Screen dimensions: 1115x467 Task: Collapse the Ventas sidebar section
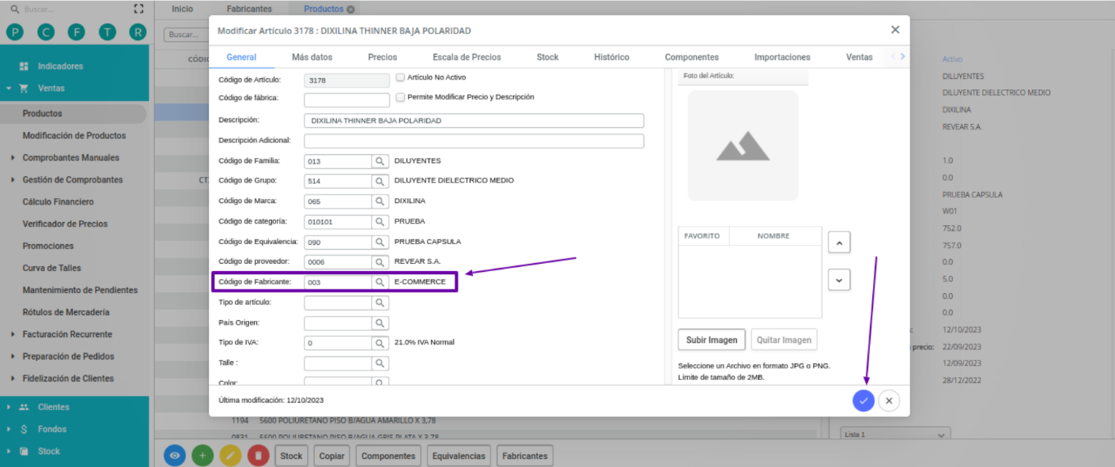[x=9, y=89]
